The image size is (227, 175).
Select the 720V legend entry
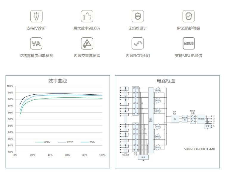pos(66,142)
